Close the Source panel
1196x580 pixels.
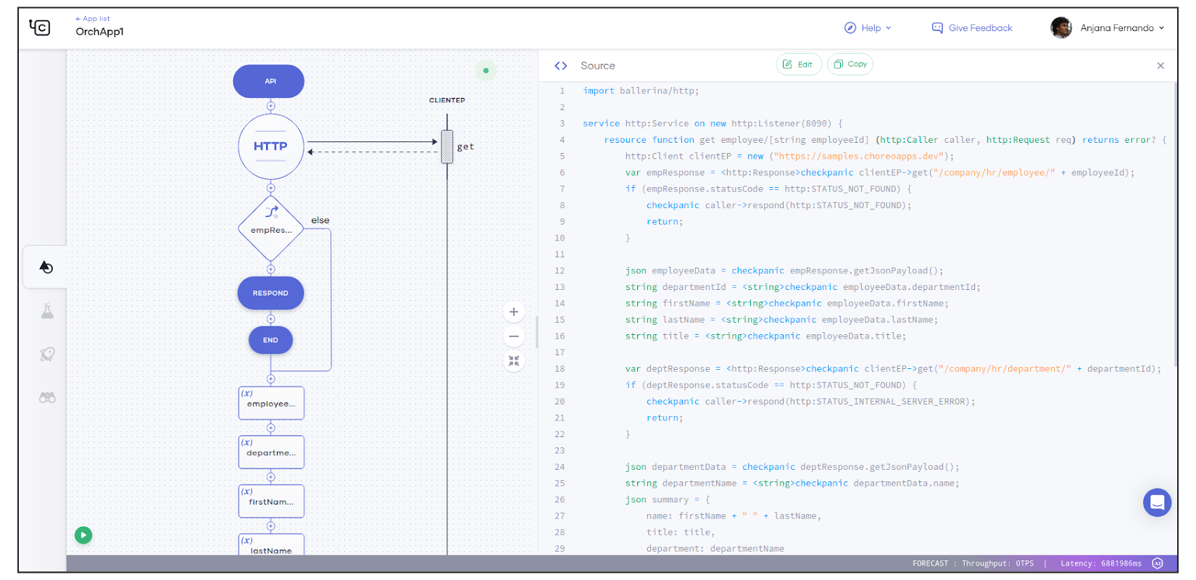[1160, 66]
